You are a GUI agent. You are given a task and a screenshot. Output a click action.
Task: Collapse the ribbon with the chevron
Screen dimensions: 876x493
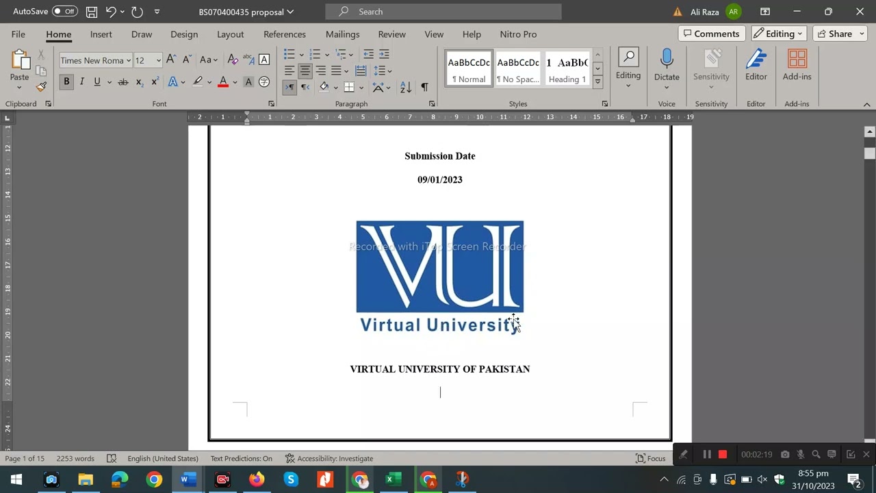coord(866,104)
